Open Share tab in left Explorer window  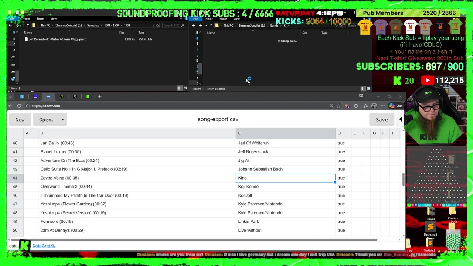pyautogui.click(x=40, y=19)
